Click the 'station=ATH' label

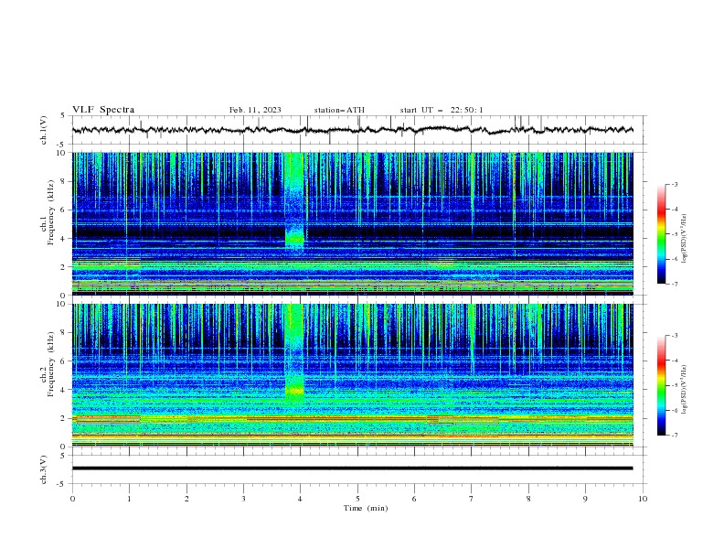tap(339, 110)
